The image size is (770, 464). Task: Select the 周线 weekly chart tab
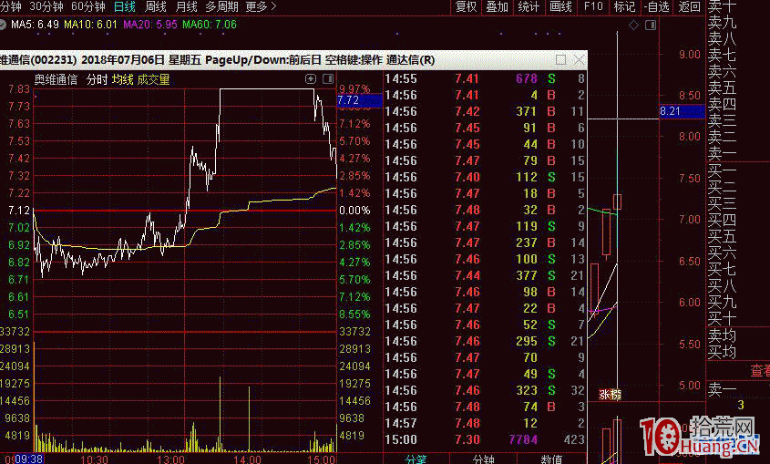click(156, 6)
